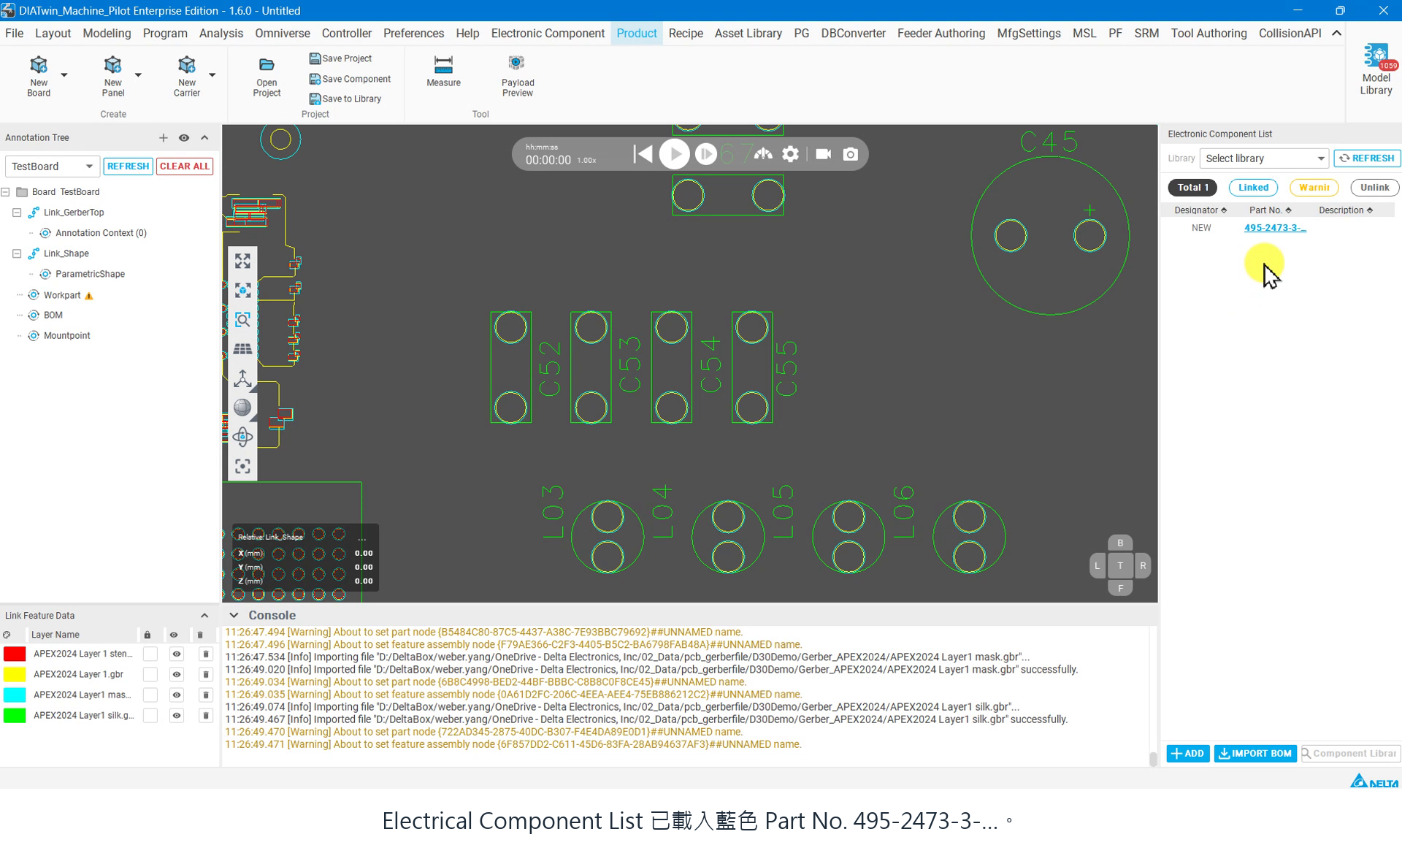Click the perspective grid icon in the viewport
This screenshot has height=856, width=1402.
242,349
